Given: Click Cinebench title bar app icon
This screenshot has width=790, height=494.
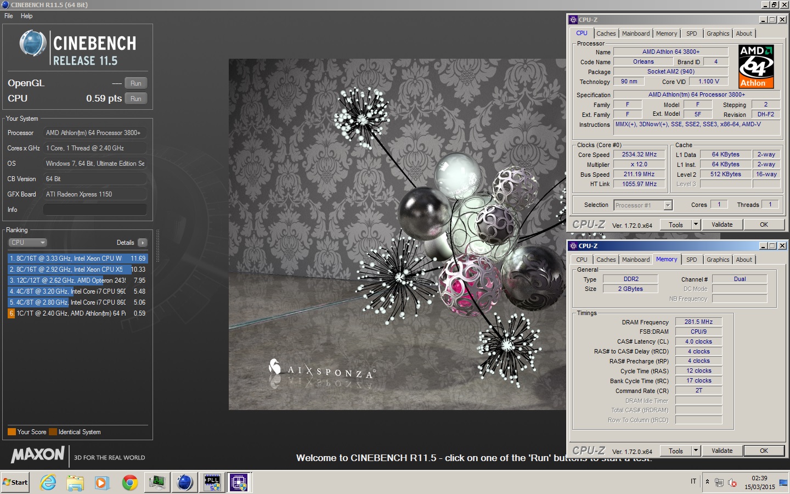Looking at the screenshot, I should [x=5, y=5].
